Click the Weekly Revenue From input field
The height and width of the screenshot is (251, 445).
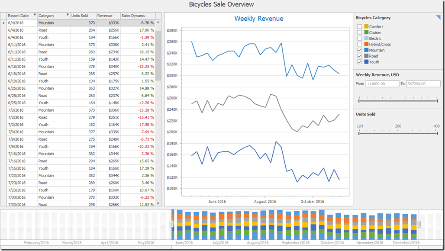point(382,84)
